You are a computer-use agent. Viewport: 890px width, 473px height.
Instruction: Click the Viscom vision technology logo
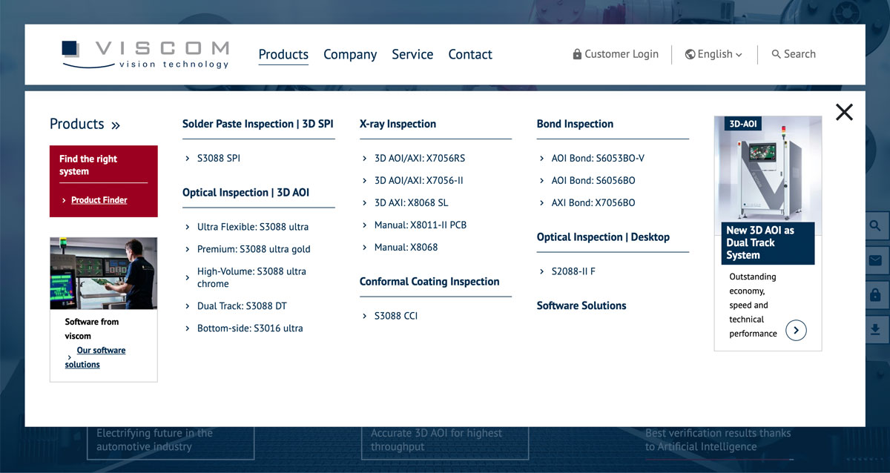point(145,54)
